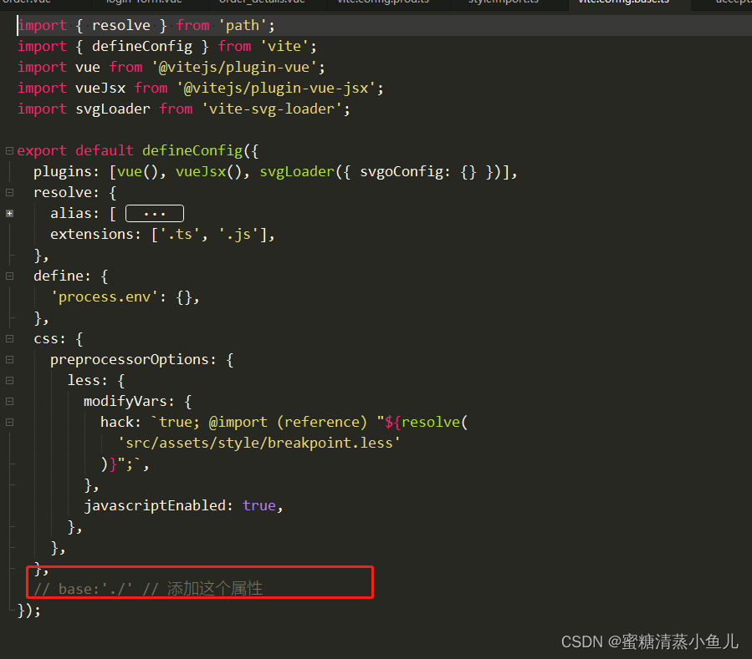Expand the folded alias array plus marker
Screen dimensions: 752x659
[x=9, y=213]
